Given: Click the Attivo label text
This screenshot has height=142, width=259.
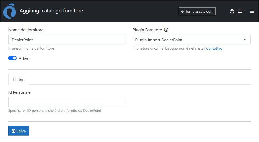Looking at the screenshot, I should pos(24,59).
